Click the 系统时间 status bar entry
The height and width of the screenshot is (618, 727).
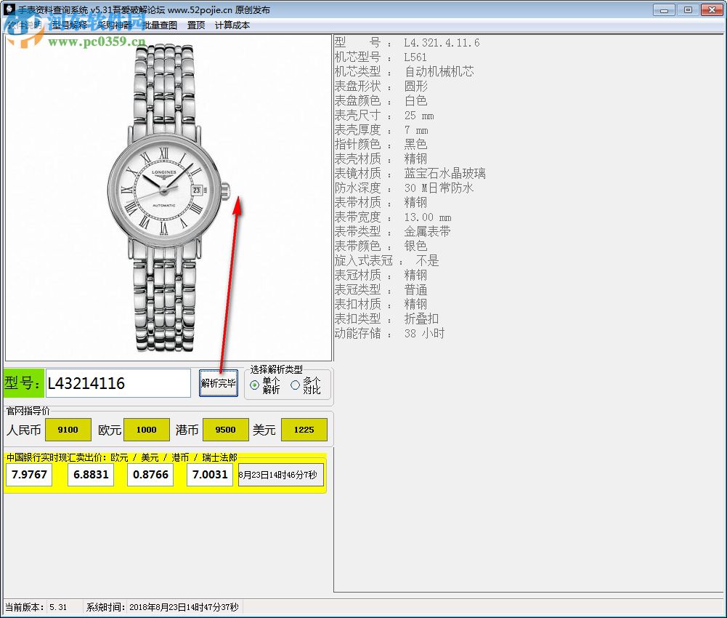click(x=162, y=607)
